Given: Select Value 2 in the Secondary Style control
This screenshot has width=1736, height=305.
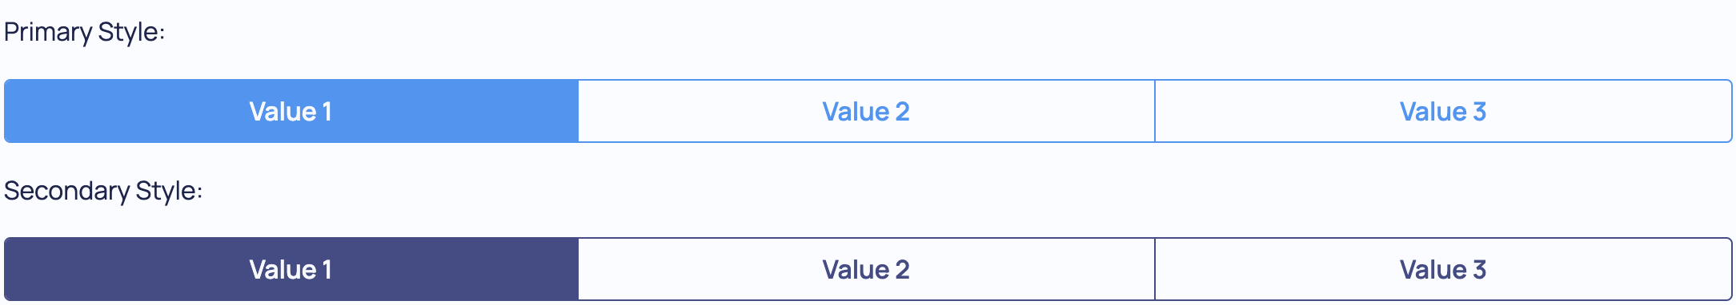Looking at the screenshot, I should click(867, 269).
